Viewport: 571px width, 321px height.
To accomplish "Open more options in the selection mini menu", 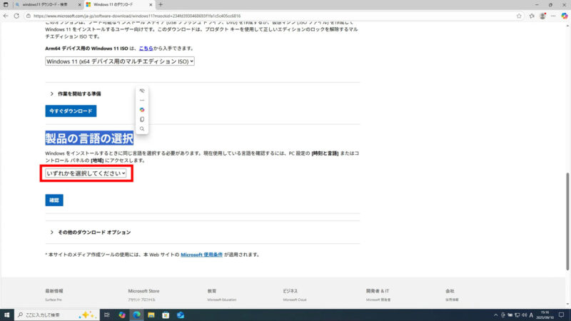I will click(143, 100).
